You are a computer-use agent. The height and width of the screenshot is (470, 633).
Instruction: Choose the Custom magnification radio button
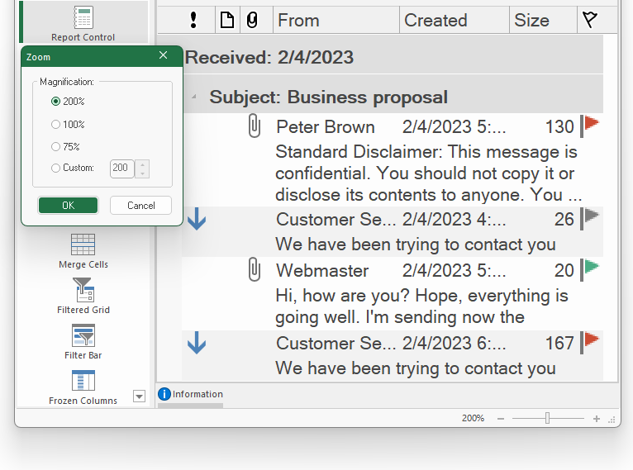click(x=55, y=169)
